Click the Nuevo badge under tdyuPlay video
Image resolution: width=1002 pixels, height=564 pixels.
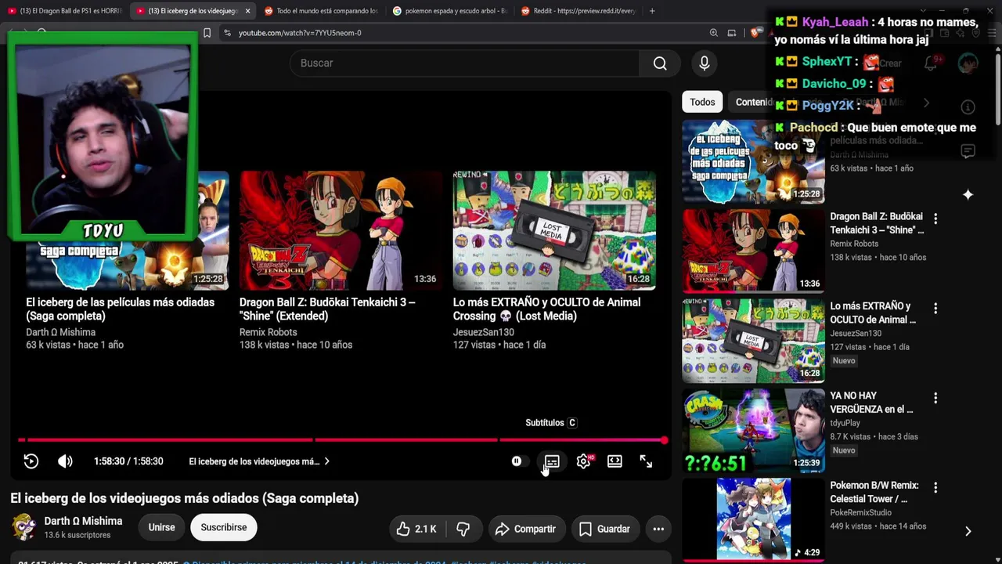pos(844,450)
